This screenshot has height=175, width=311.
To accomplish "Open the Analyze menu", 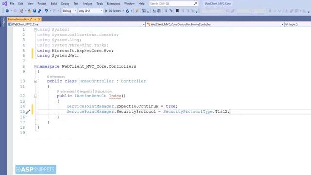I will [x=87, y=4].
